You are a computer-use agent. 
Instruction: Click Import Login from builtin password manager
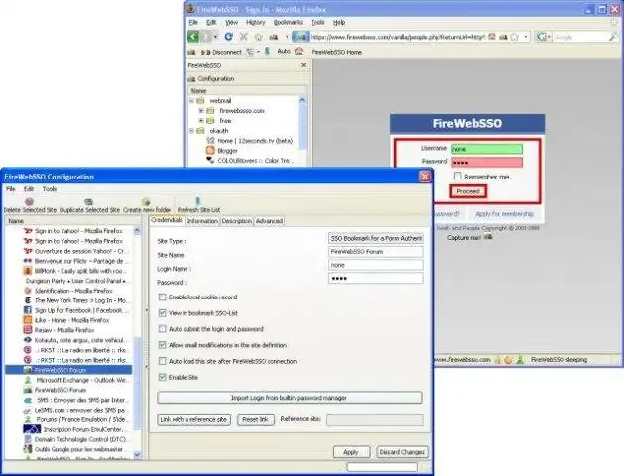coord(290,398)
